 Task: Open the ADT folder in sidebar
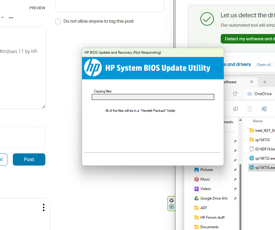click(200, 208)
